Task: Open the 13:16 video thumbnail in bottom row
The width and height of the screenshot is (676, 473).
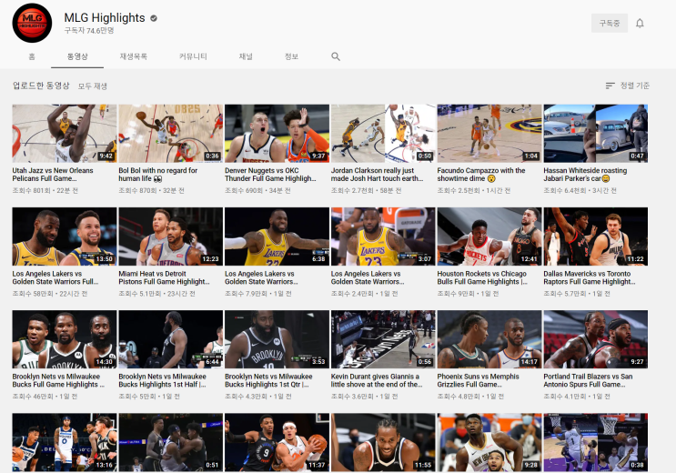Action: click(65, 442)
